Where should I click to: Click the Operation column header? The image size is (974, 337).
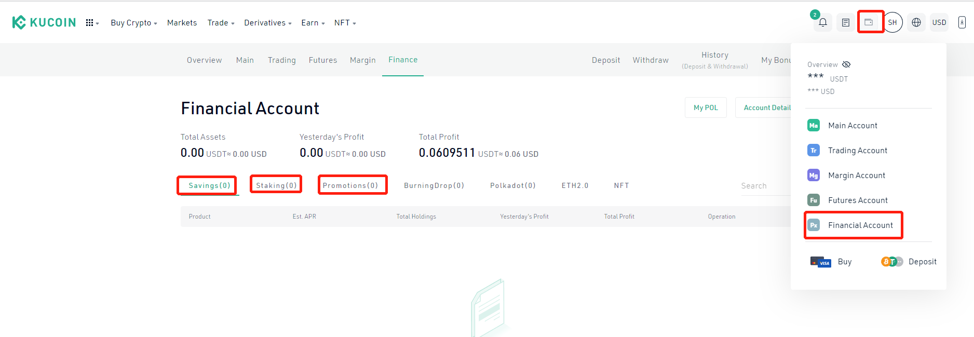point(722,217)
